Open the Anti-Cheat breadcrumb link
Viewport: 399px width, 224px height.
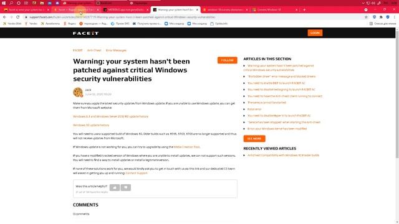(x=94, y=50)
